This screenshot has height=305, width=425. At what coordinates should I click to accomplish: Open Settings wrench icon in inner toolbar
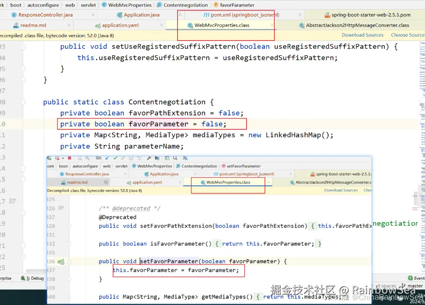(x=149, y=158)
